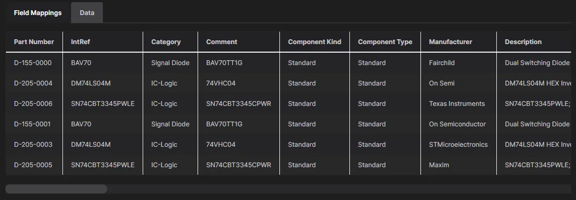This screenshot has height=200, width=576.
Task: Select the Category column header
Action: 171,42
